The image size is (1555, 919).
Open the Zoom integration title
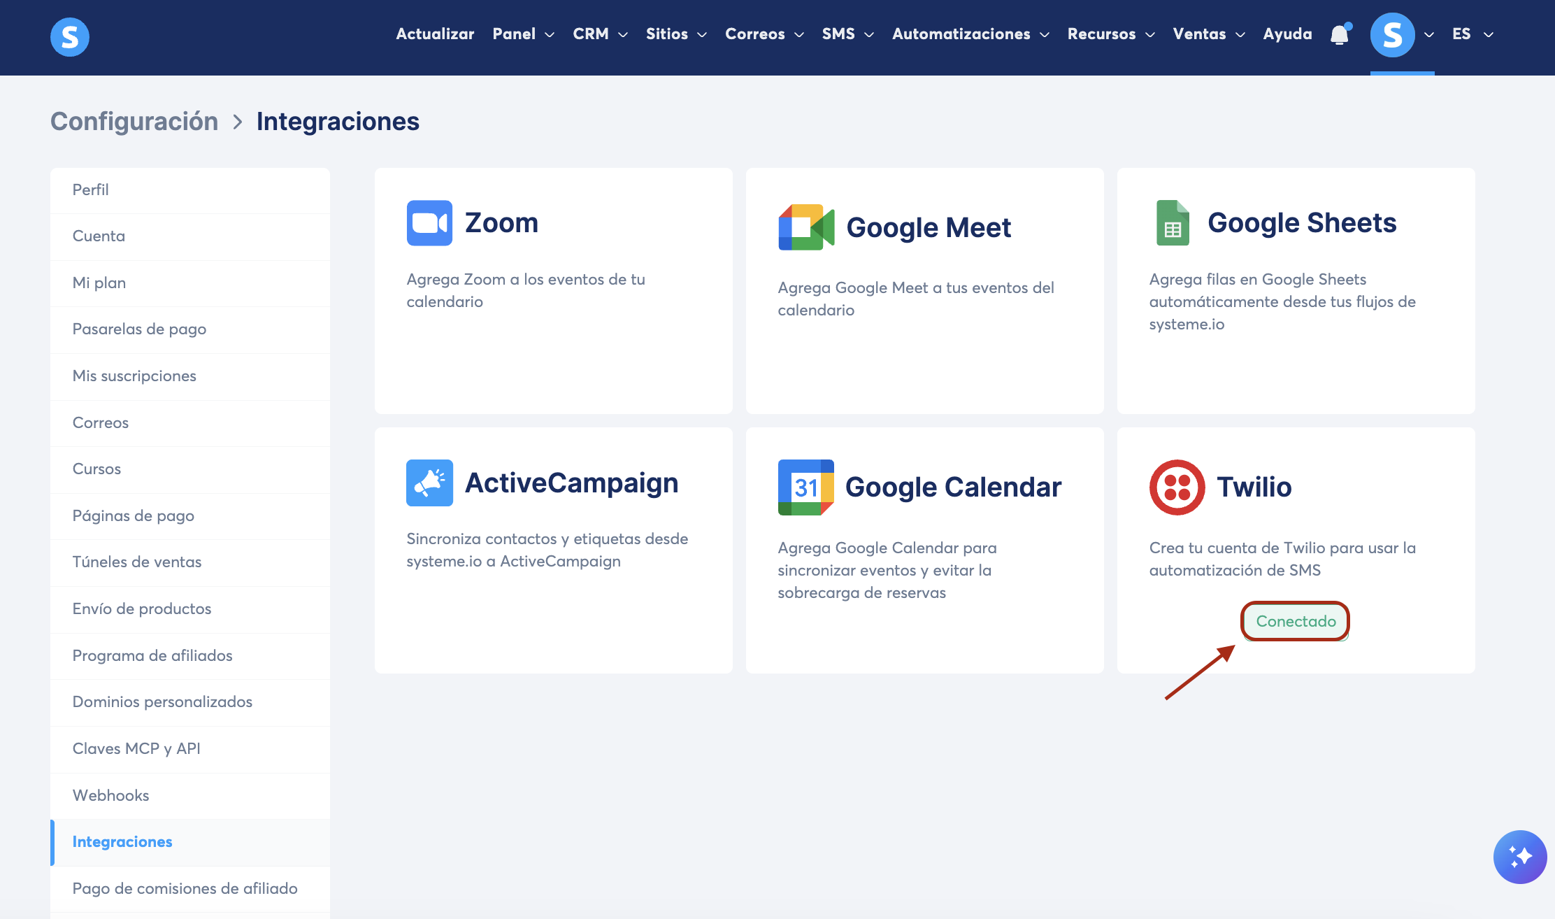[x=501, y=223]
